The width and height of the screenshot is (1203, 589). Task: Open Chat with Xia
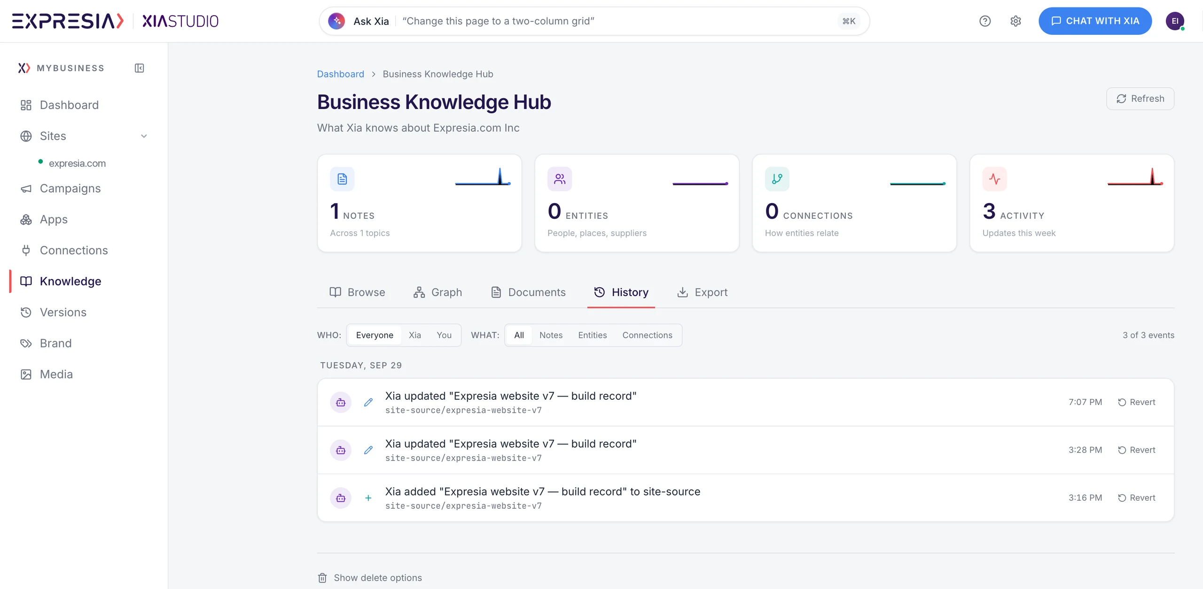[x=1095, y=21]
